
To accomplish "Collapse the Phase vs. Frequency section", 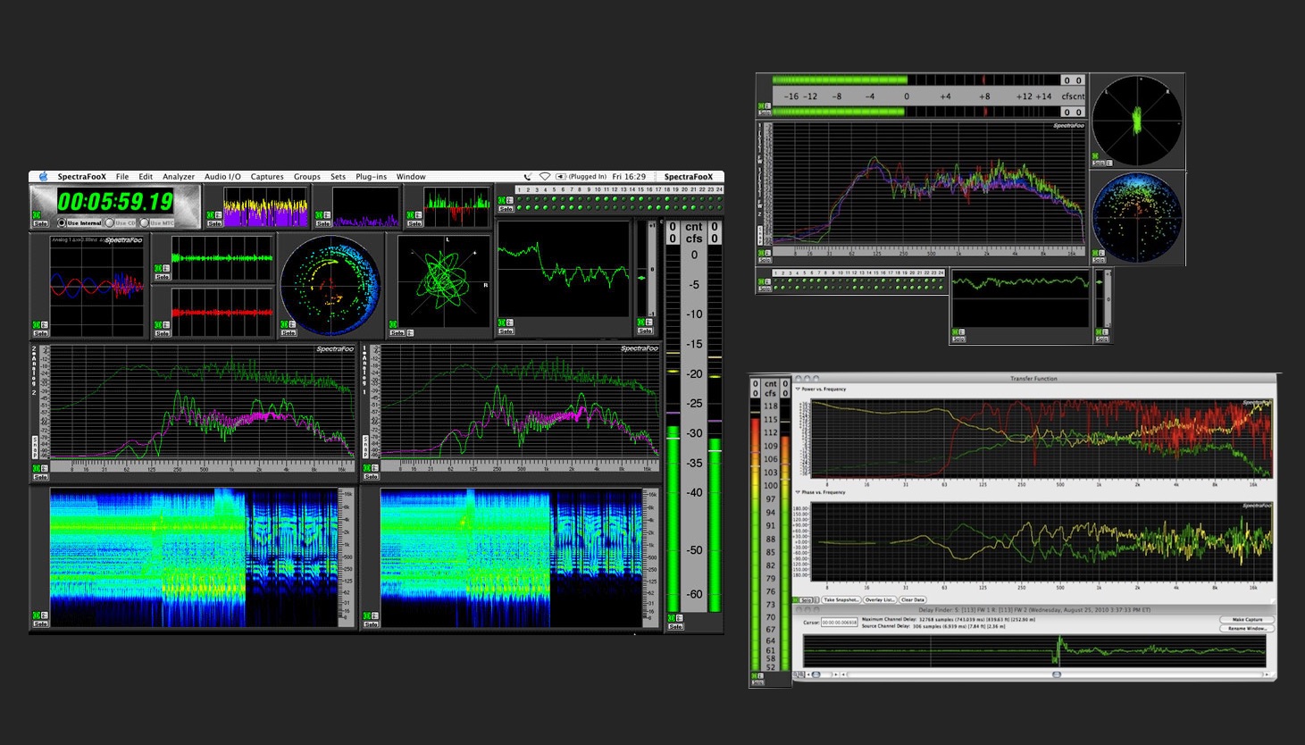I will tap(798, 492).
